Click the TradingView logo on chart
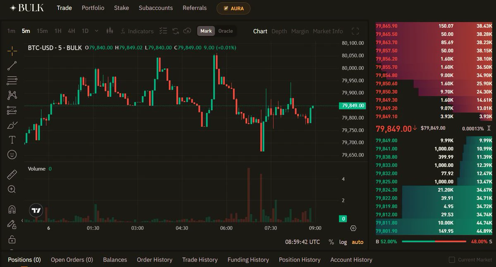496x267 pixels. 36,210
